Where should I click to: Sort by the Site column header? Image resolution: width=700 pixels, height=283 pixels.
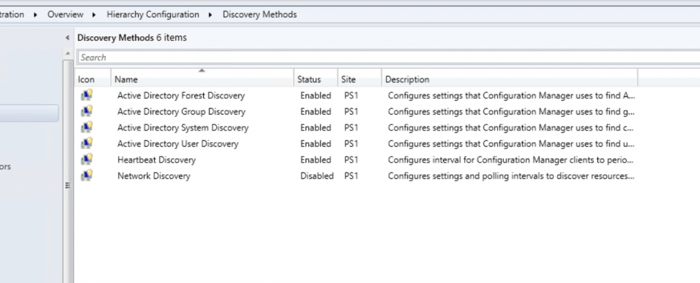coord(360,79)
